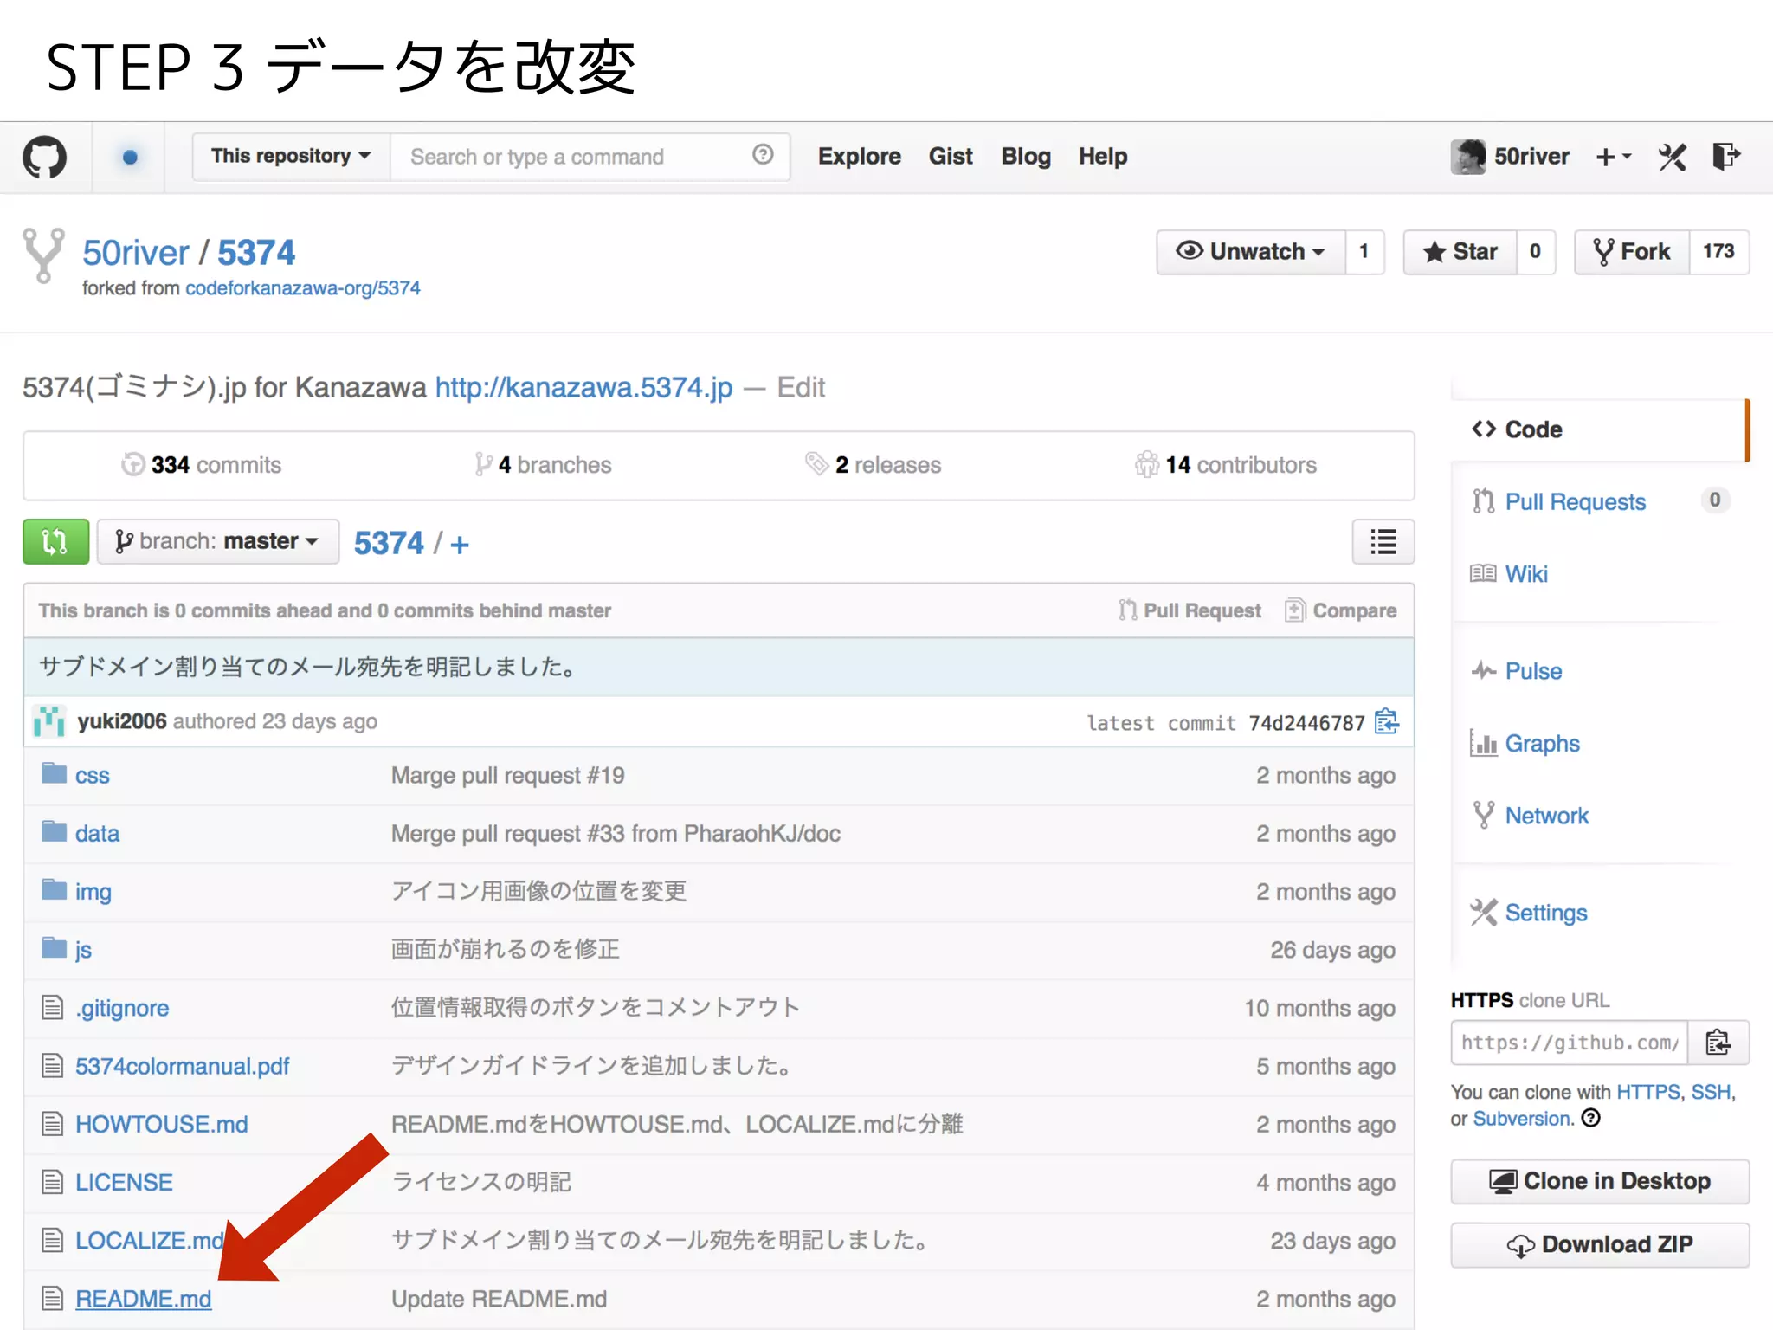Copy the latest commit SHA clipboard icon

click(1387, 721)
